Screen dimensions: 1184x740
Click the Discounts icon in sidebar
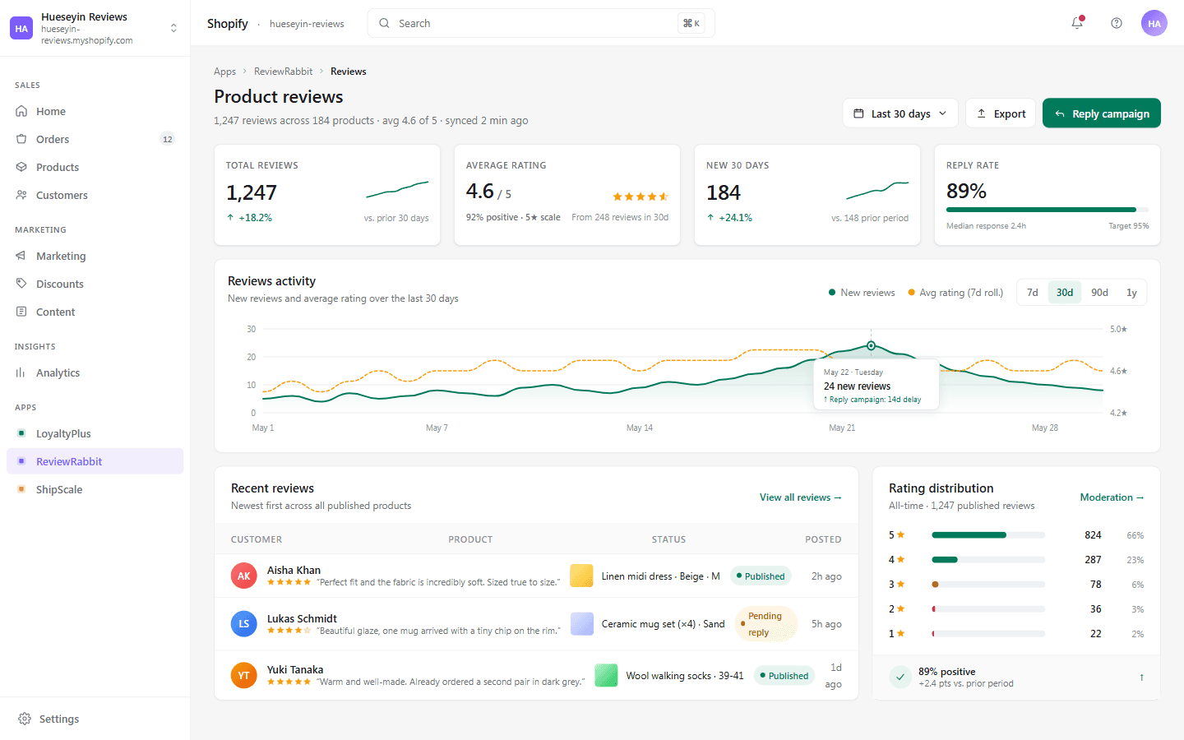click(x=21, y=284)
